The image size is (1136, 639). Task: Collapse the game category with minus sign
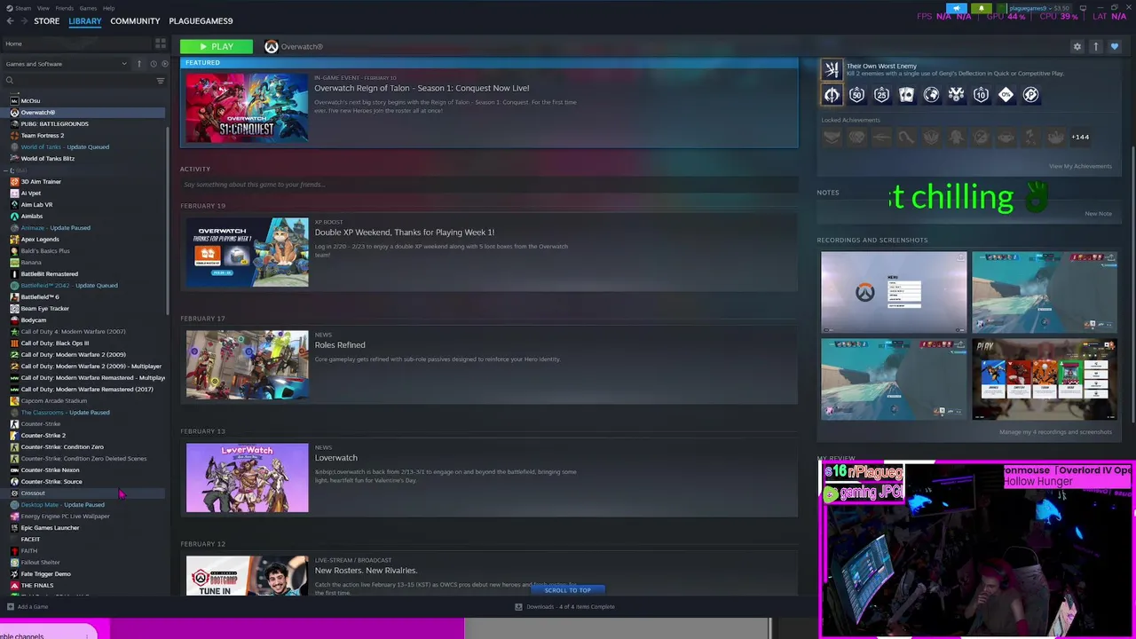6,170
